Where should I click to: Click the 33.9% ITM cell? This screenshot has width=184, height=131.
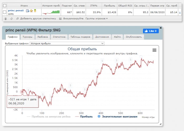pyautogui.click(x=94, y=12)
